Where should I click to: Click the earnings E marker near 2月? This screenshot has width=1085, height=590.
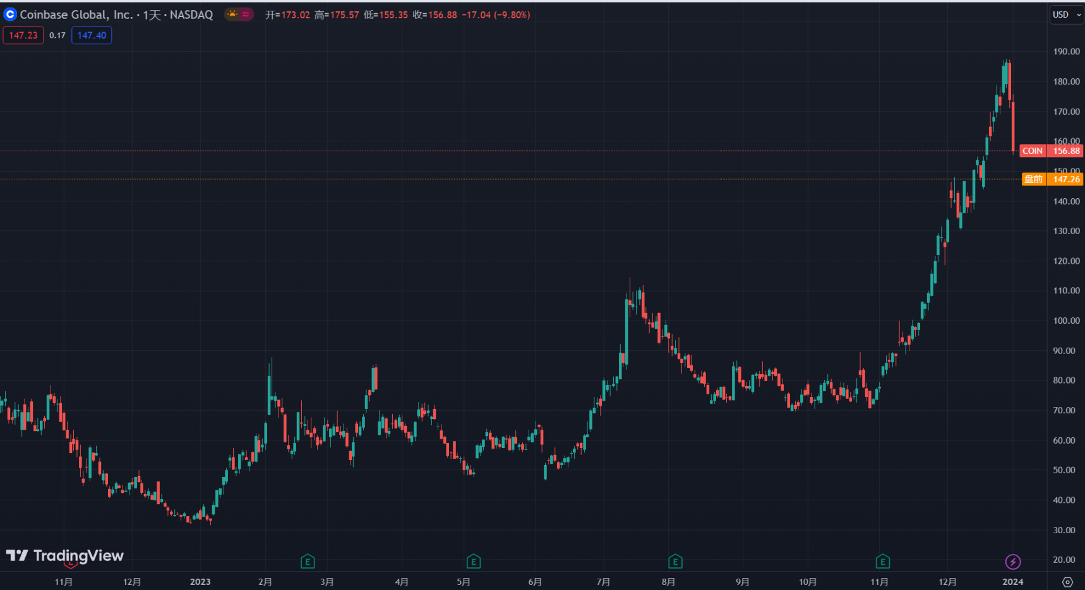point(308,561)
